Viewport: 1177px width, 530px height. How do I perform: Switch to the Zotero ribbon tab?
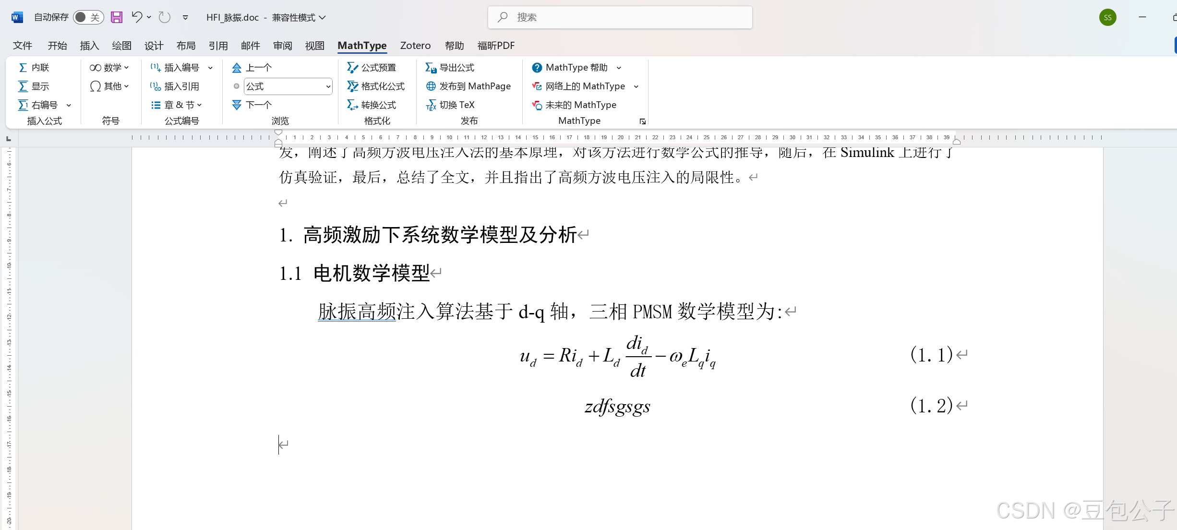(x=415, y=46)
